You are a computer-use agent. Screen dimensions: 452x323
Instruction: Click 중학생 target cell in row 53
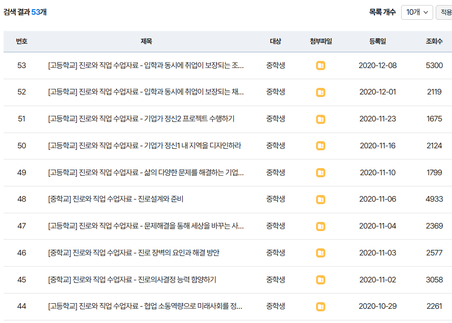[x=275, y=66]
